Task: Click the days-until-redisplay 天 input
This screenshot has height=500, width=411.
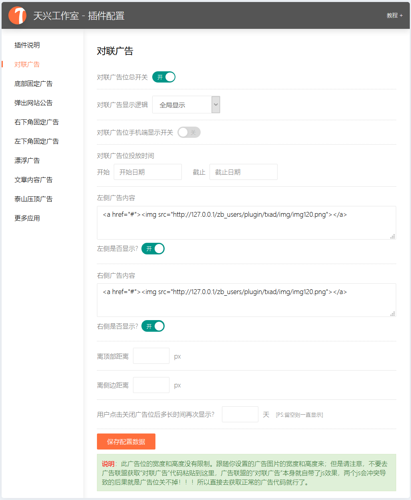Action: pyautogui.click(x=240, y=414)
